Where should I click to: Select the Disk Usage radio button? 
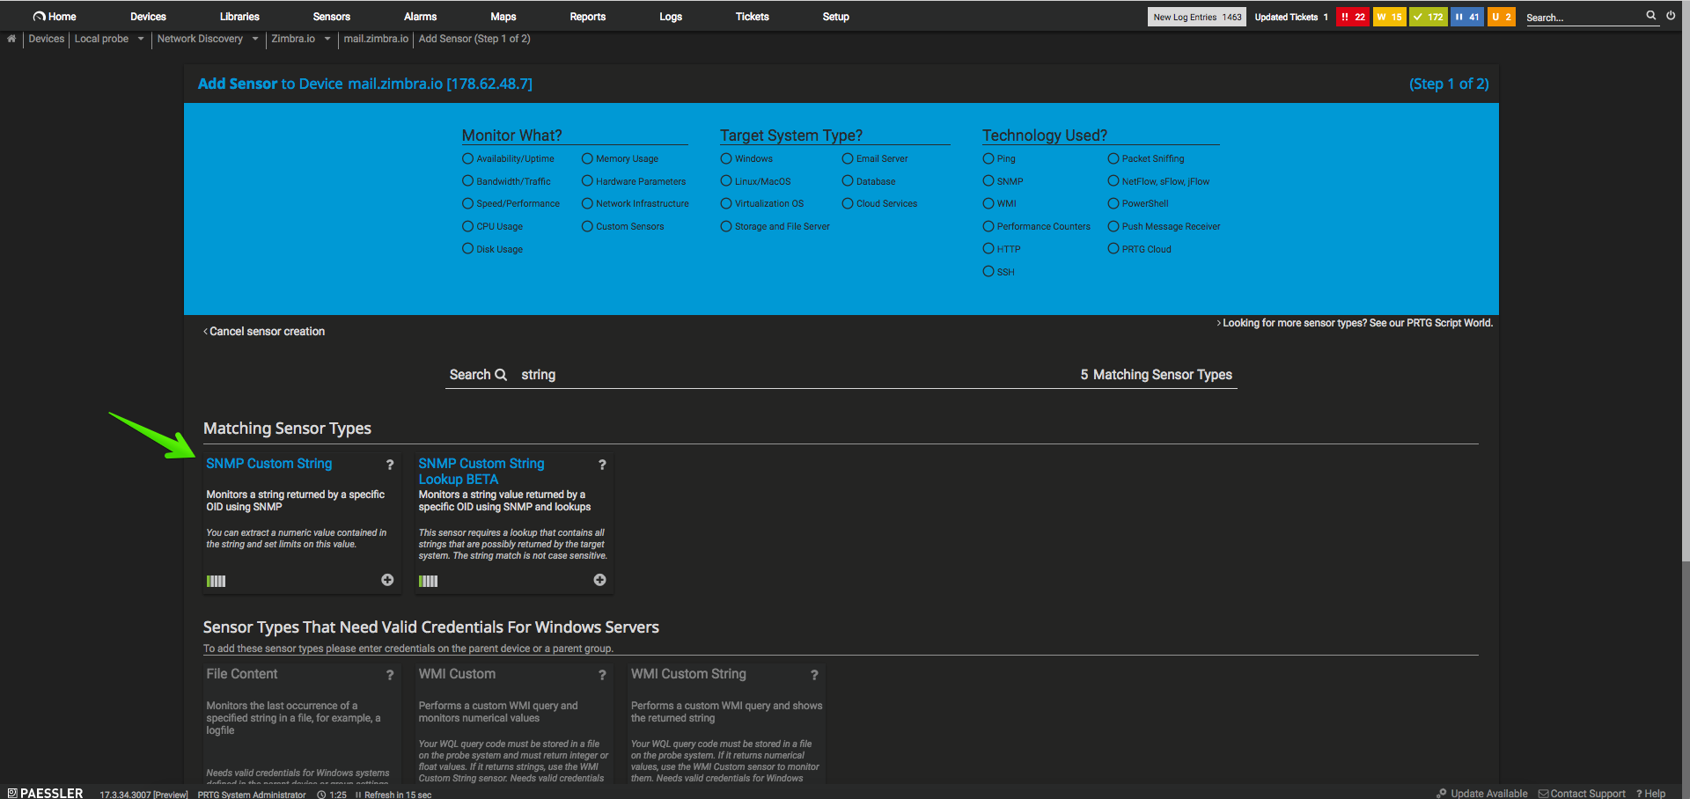coord(468,249)
